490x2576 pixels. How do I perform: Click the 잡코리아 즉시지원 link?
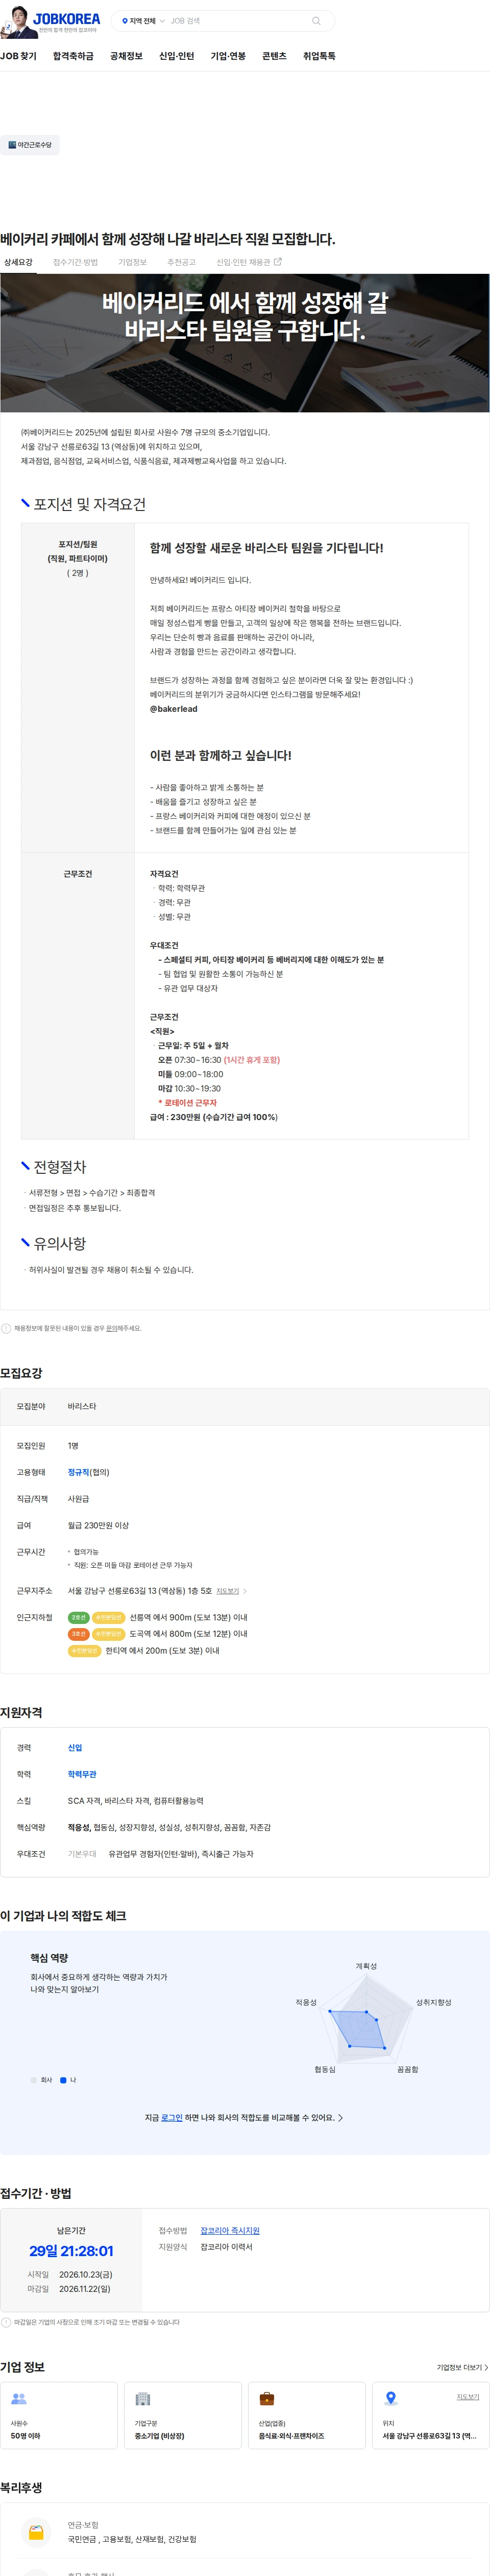pyautogui.click(x=230, y=2231)
